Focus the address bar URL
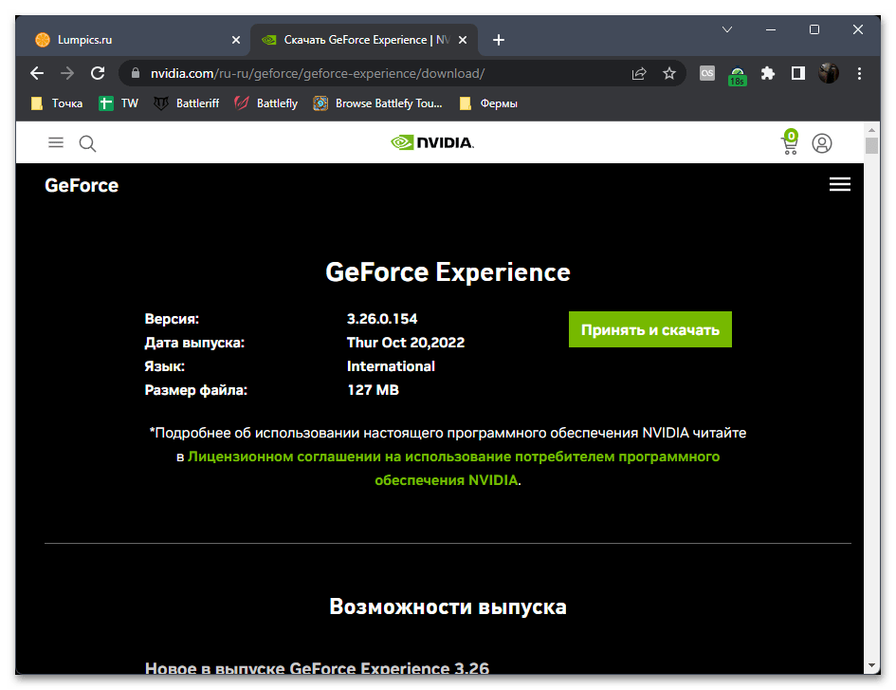 318,73
